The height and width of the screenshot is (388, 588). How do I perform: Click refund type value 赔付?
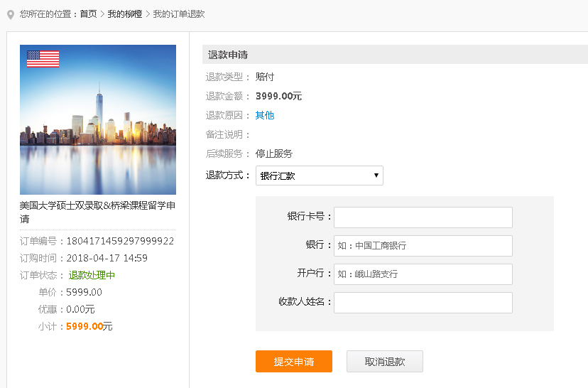[x=265, y=77]
